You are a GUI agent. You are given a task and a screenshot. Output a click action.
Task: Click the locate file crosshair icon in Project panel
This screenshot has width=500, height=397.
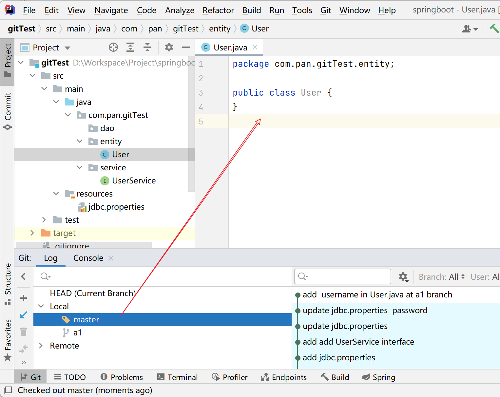[x=113, y=47]
